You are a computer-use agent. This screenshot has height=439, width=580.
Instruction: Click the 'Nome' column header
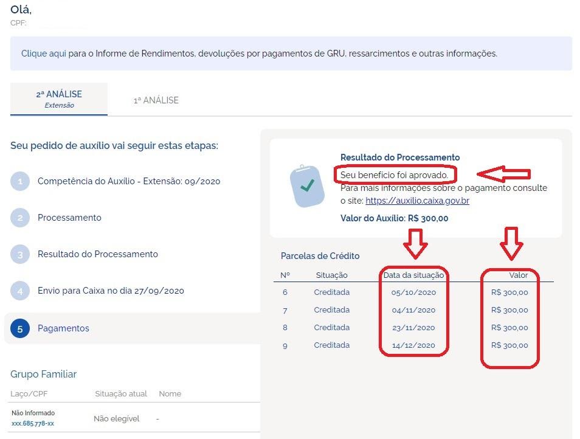[x=170, y=394]
